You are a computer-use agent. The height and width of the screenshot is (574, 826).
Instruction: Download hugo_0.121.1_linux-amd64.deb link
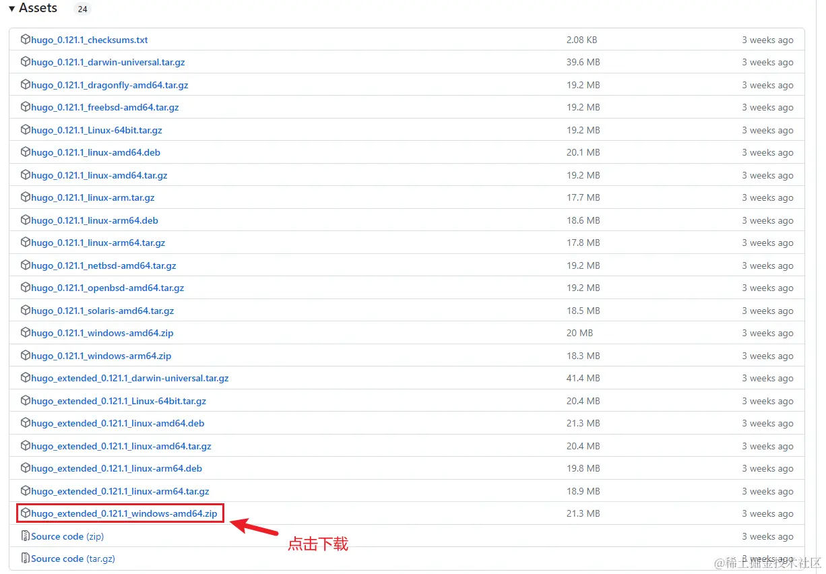(96, 152)
